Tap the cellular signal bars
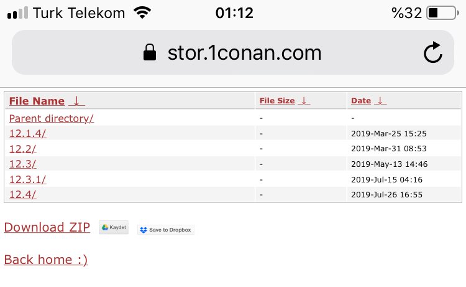 tap(17, 13)
